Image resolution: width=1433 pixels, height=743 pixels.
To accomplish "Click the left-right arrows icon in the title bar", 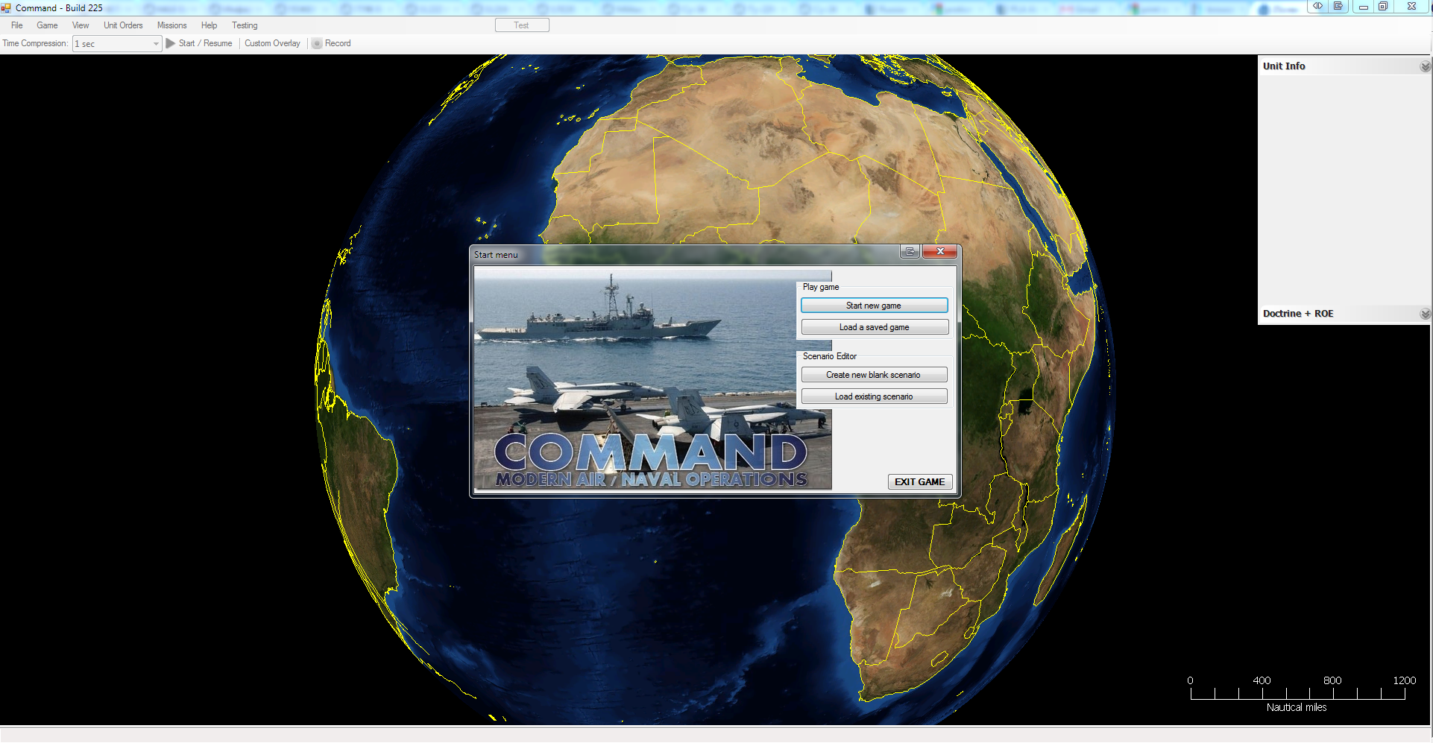I will click(x=1317, y=6).
